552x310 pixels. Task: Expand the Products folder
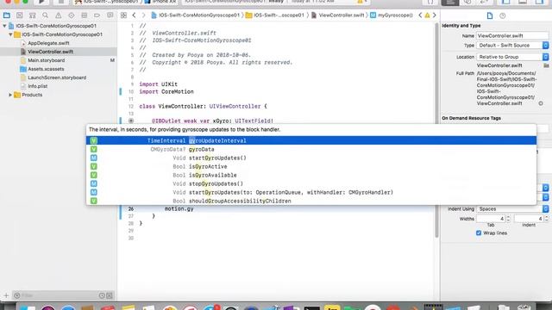pos(10,95)
